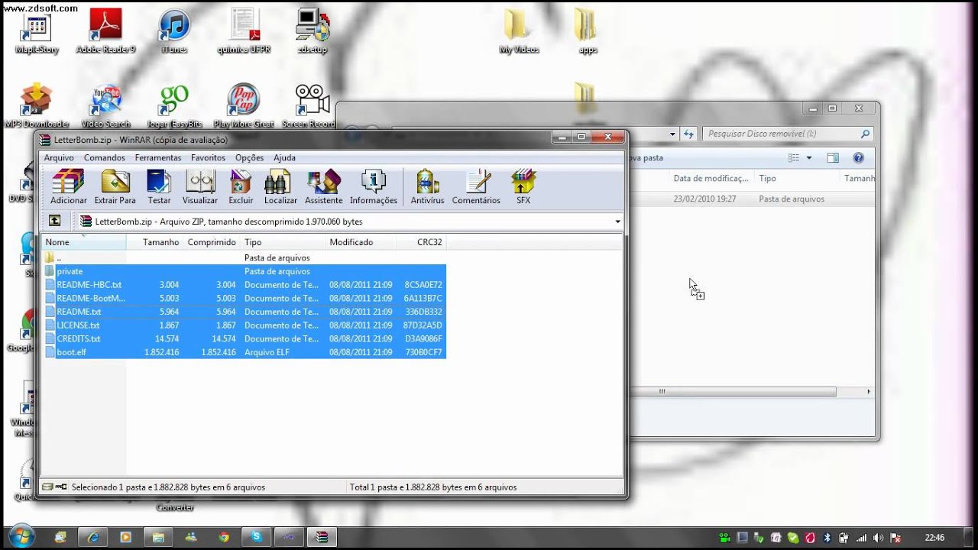Image resolution: width=978 pixels, height=550 pixels.
Task: Select the README-HBC.txt file
Action: tap(244, 285)
